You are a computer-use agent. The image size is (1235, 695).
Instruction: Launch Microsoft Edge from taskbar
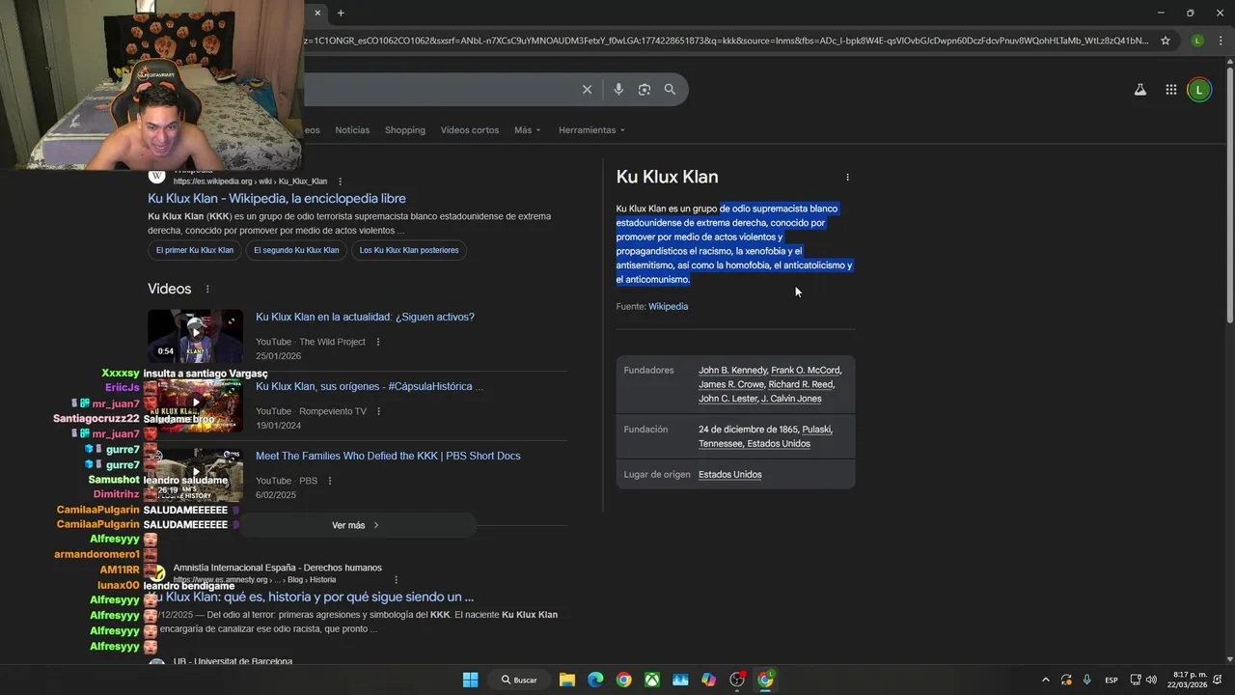point(595,680)
